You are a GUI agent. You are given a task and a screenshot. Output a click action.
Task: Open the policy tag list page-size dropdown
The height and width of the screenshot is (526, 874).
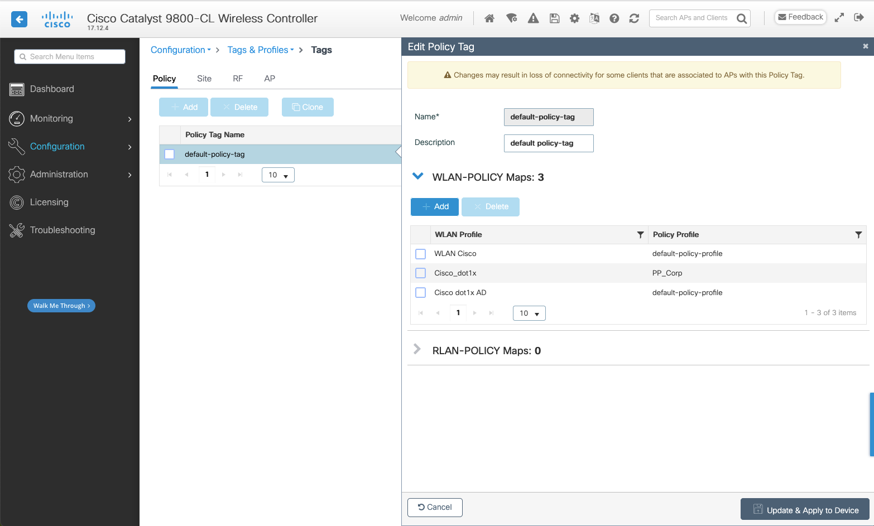point(278,175)
